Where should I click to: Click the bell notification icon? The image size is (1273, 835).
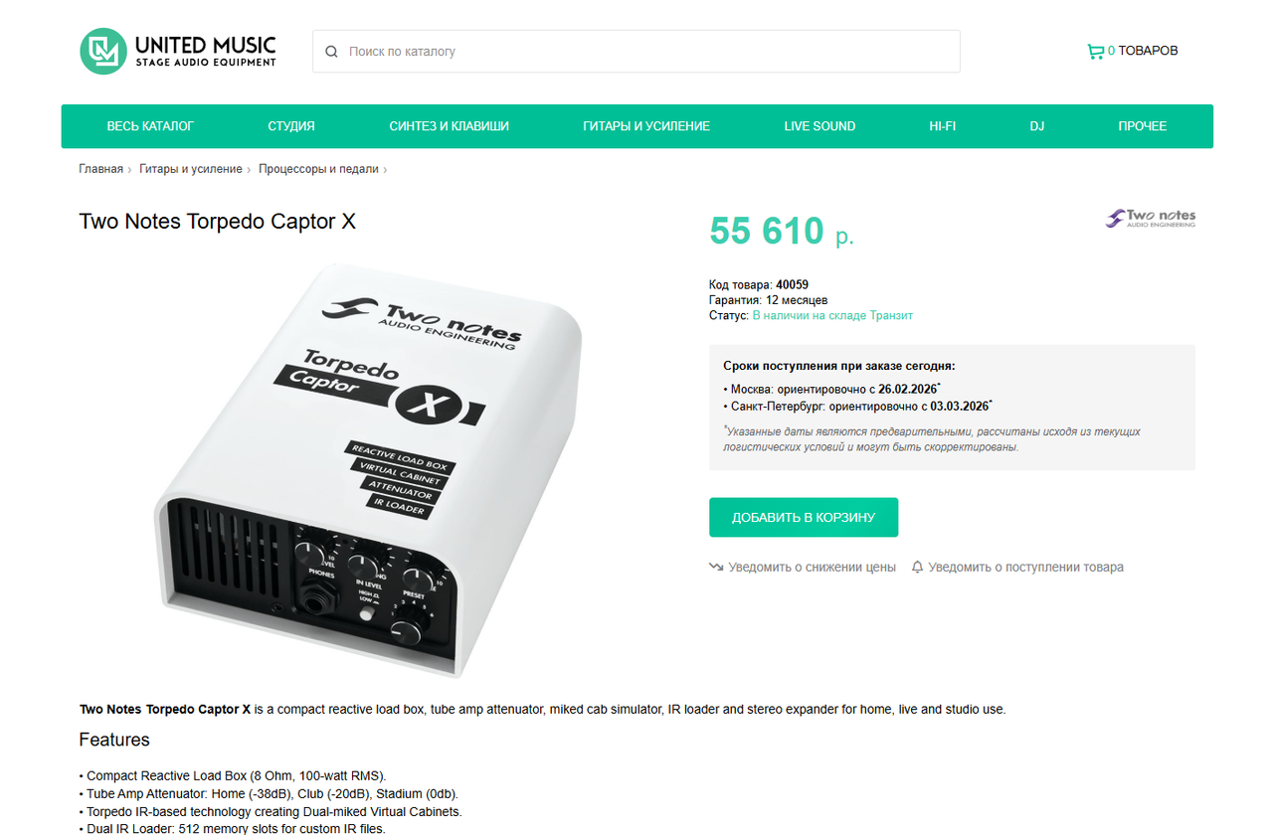click(917, 568)
